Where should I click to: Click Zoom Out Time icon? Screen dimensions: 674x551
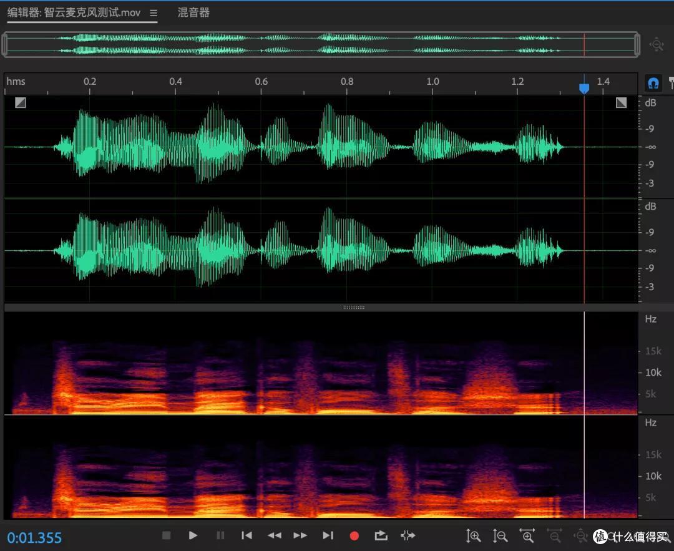click(x=554, y=536)
